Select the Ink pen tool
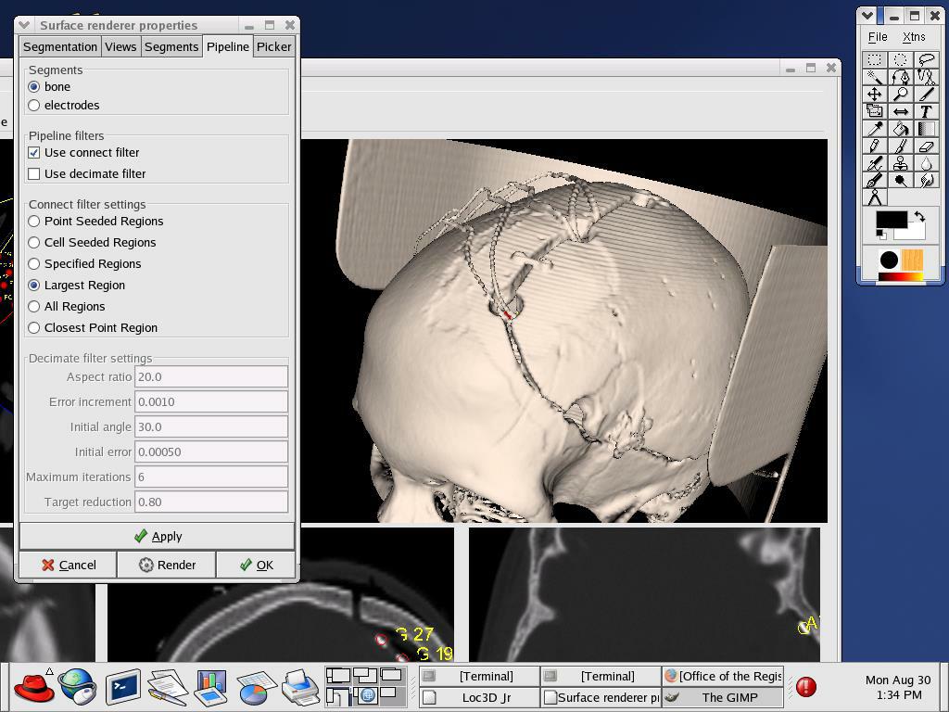This screenshot has width=949, height=712. tap(875, 181)
